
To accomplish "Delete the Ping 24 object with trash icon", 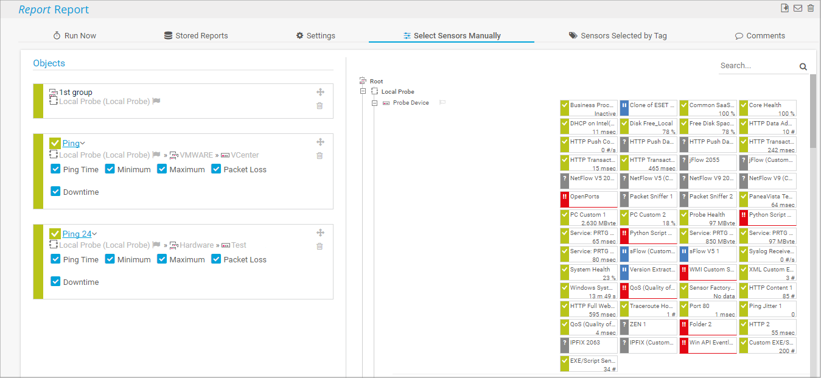I will 320,247.
